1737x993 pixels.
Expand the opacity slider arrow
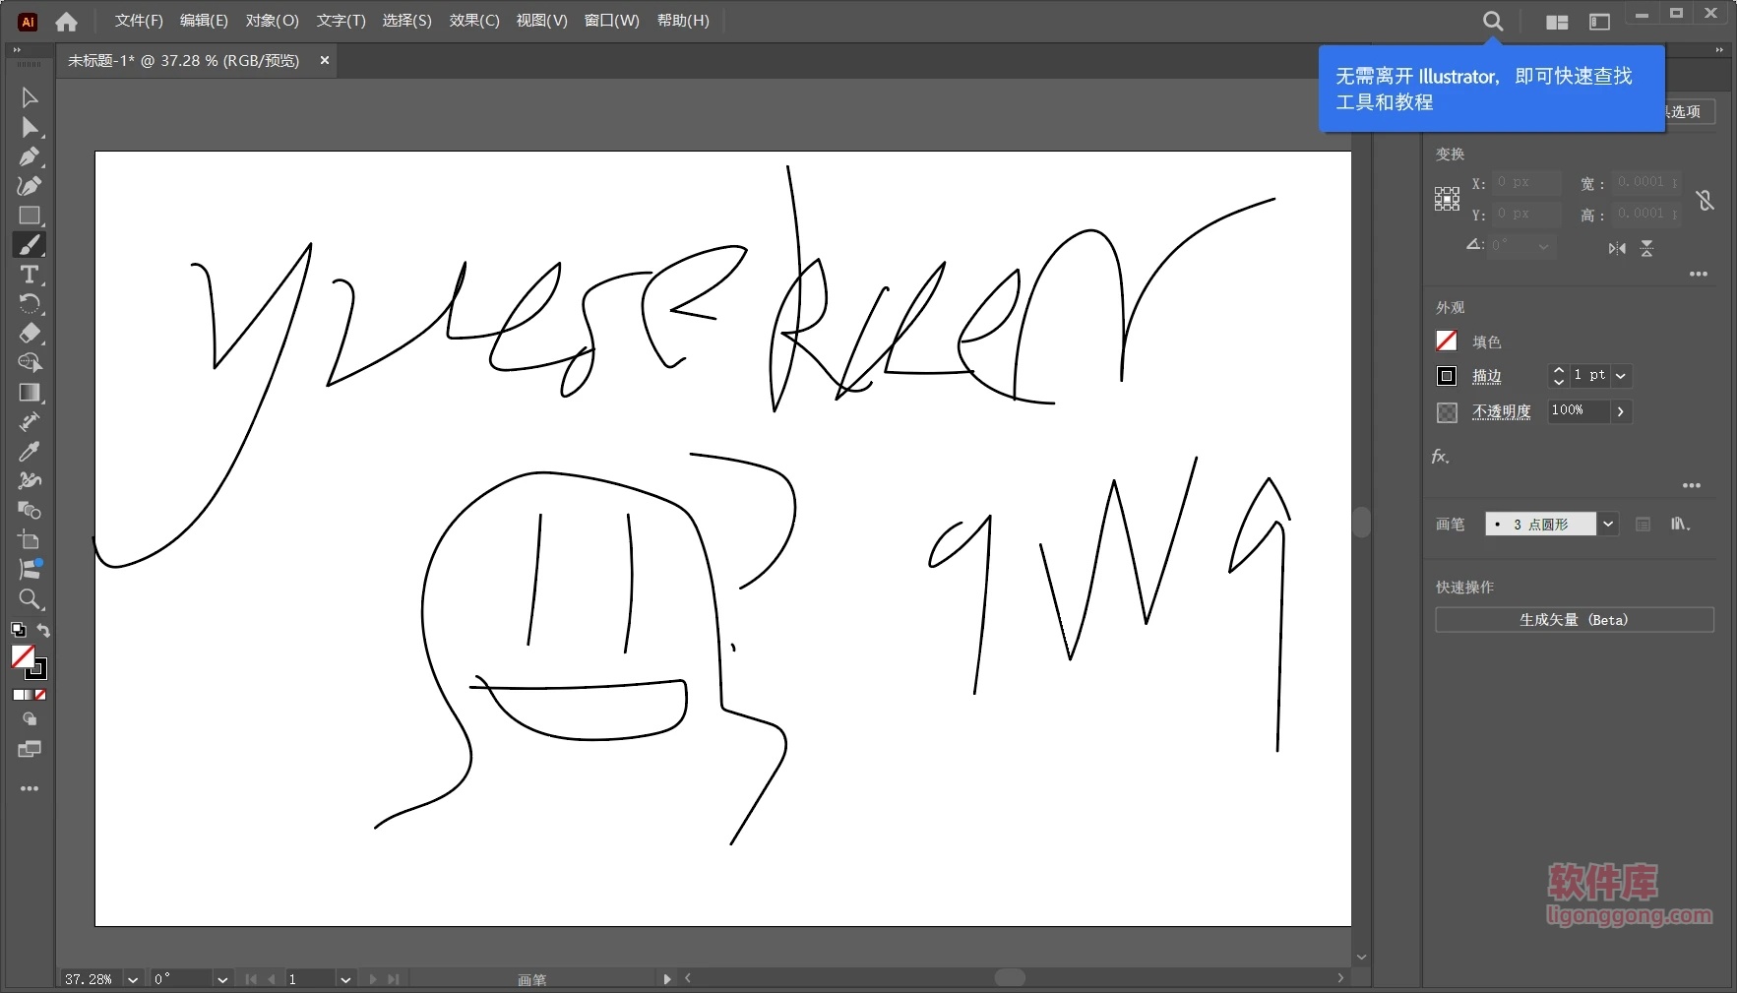tap(1621, 411)
